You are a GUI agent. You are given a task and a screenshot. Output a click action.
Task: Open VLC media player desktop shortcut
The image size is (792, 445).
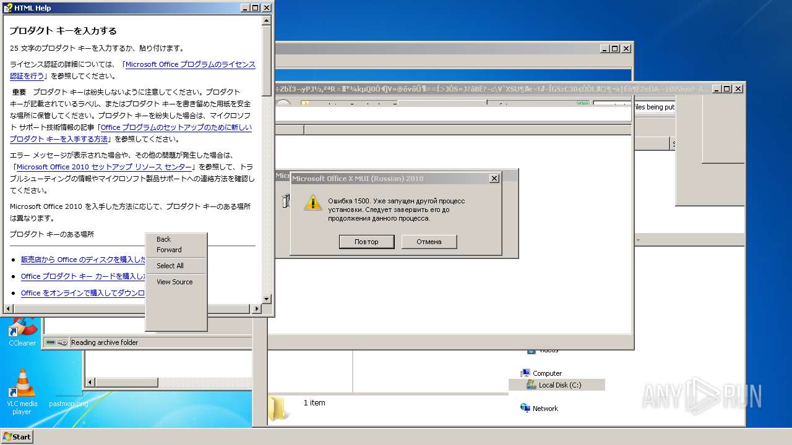coord(22,391)
